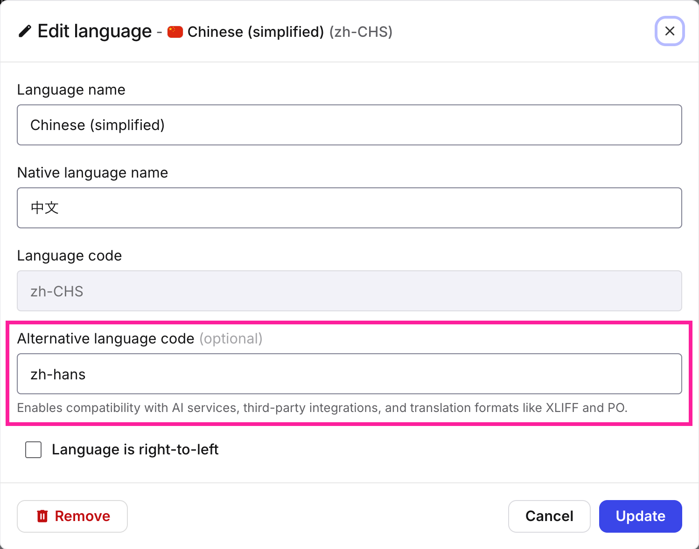
Task: Select the Language name input field
Action: [x=349, y=125]
